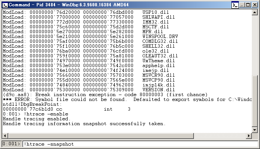Viewport: 260px width, 149px height.
Task: Click the MSCTF.dll module name
Action: click(156, 27)
